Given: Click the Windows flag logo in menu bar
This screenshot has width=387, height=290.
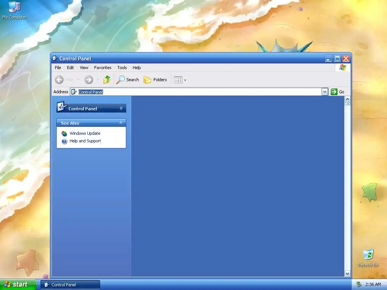Looking at the screenshot, I should [342, 67].
